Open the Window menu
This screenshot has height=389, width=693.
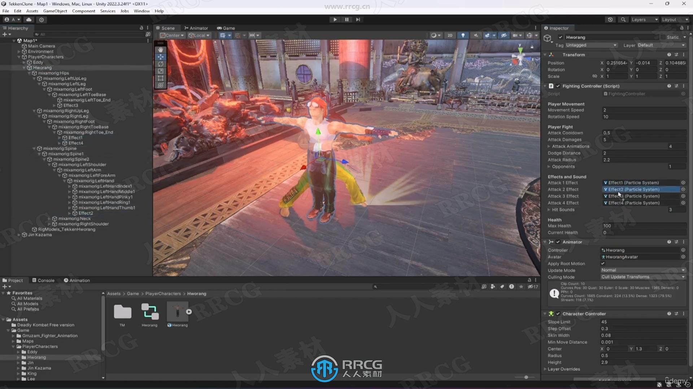141,11
